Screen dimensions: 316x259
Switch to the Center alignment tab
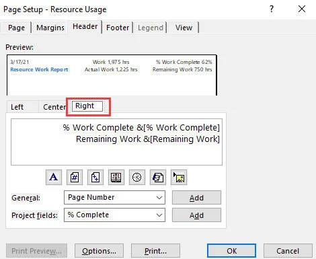[54, 107]
